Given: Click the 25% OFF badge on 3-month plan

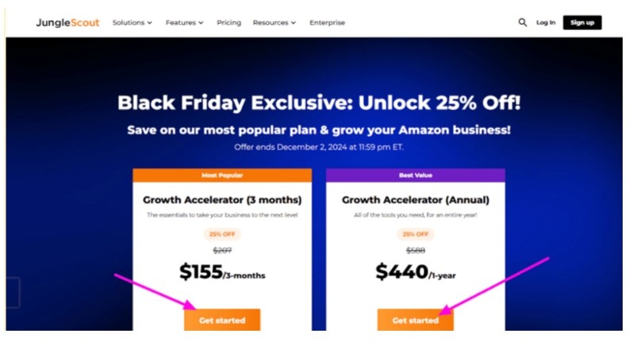Looking at the screenshot, I should pos(222,234).
